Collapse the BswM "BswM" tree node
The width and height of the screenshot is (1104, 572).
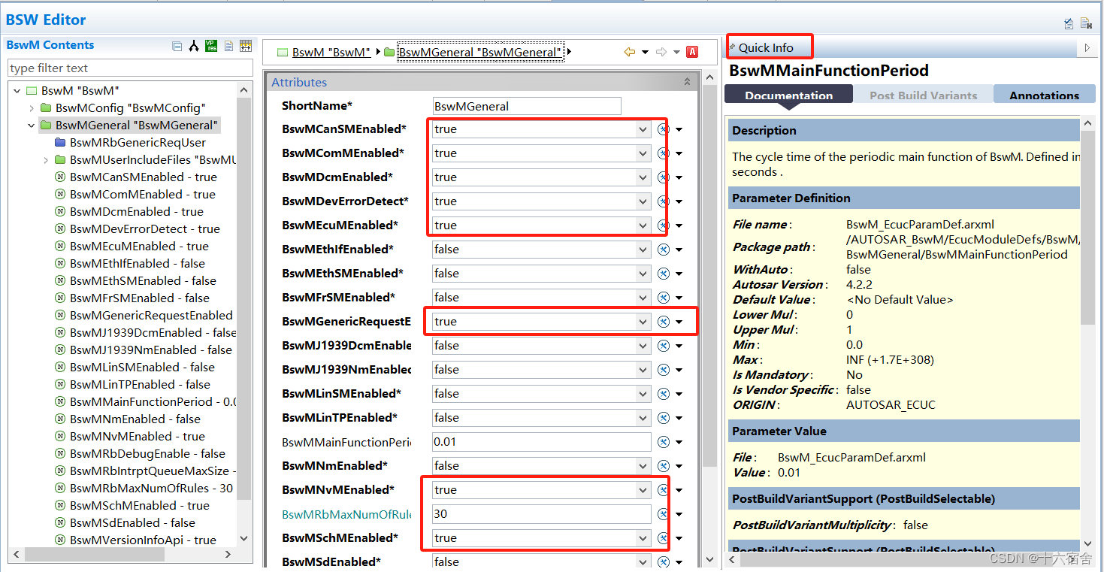coord(17,91)
